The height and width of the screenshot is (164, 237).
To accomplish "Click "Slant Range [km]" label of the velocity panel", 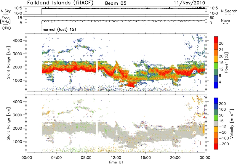I will click(8, 123).
